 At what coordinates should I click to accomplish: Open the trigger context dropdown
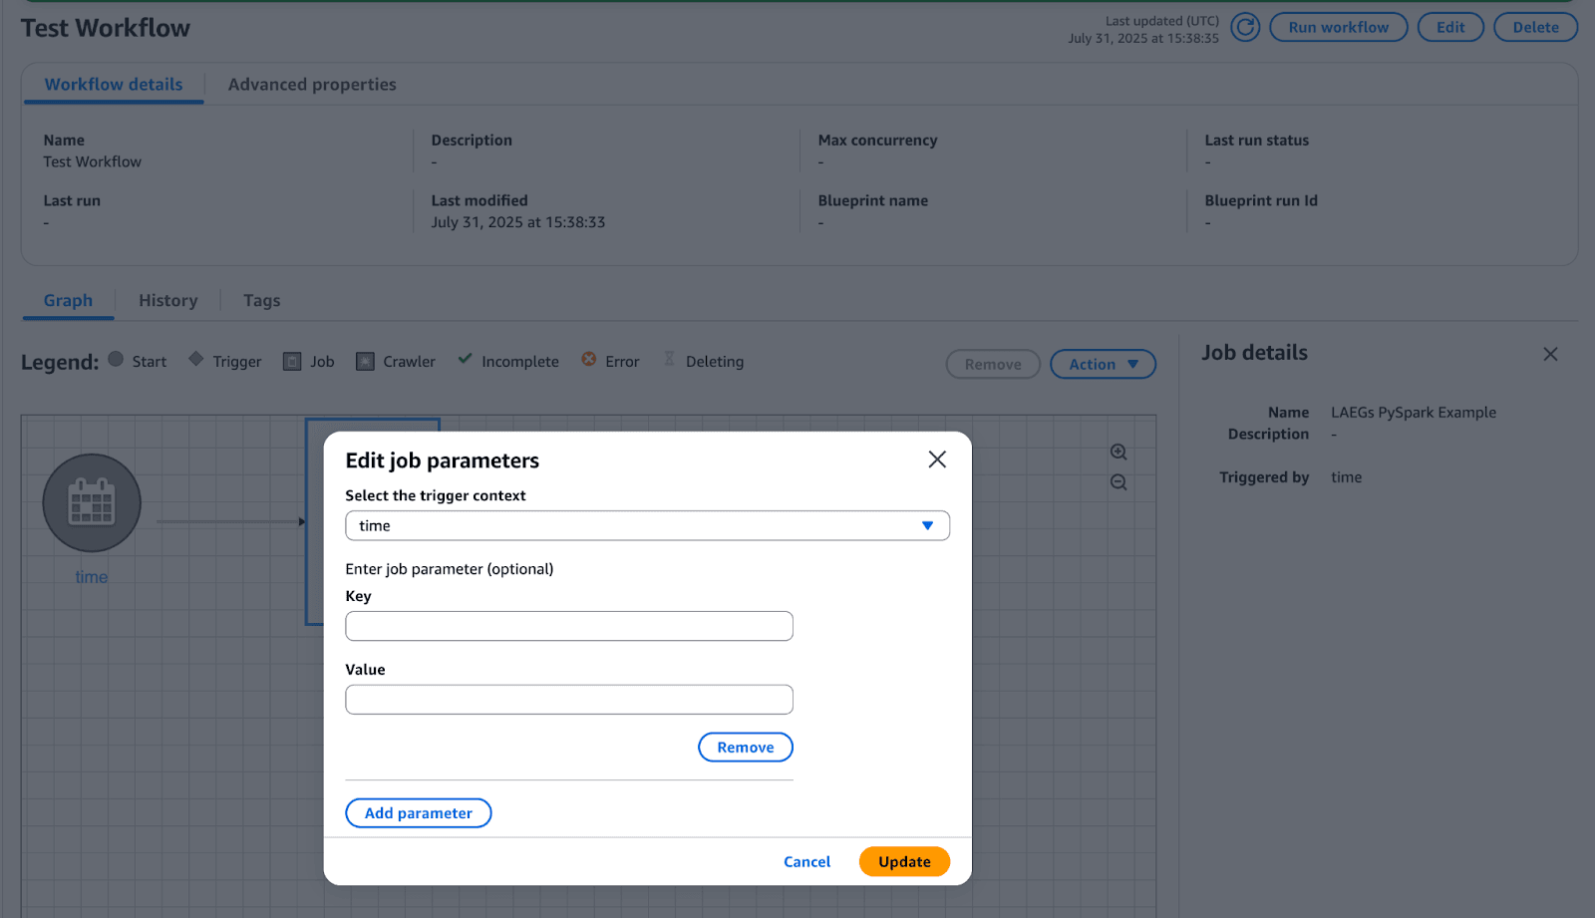click(647, 526)
